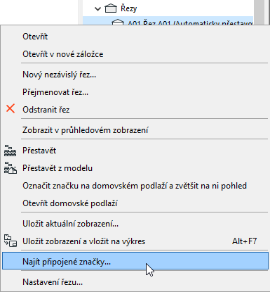The height and width of the screenshot is (292, 270).
Task: Select Přestavět z modelu
Action: pos(135,168)
